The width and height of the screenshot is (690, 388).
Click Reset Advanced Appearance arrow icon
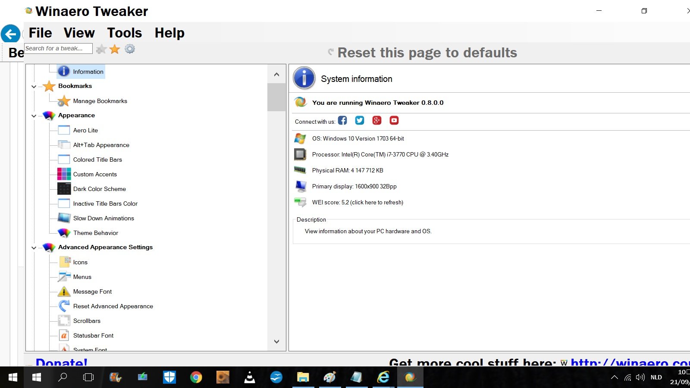point(64,306)
